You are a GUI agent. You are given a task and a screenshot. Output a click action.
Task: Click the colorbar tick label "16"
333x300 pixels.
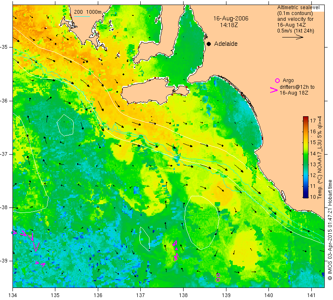(313, 131)
